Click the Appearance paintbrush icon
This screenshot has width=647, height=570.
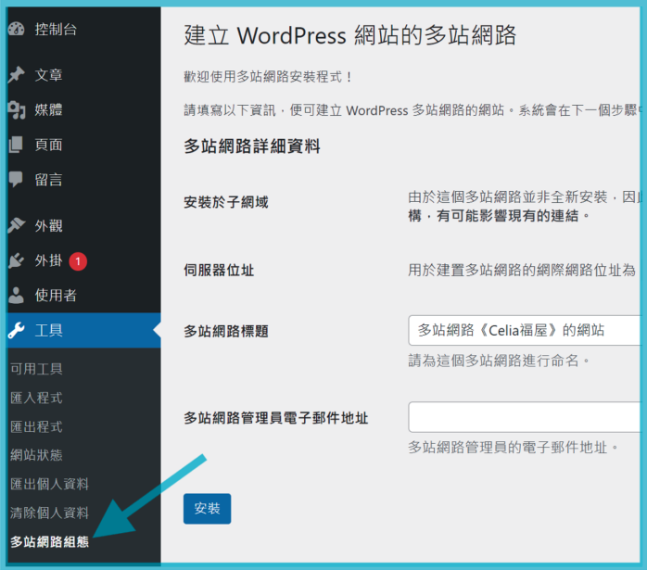pyautogui.click(x=16, y=225)
